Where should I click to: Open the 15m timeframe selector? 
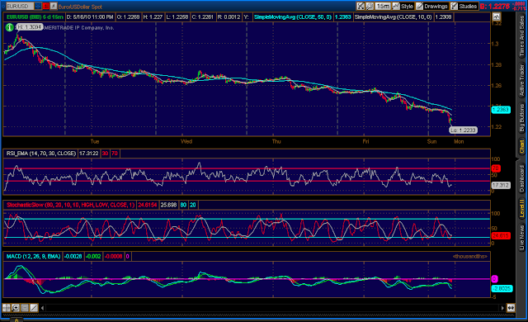(383, 6)
